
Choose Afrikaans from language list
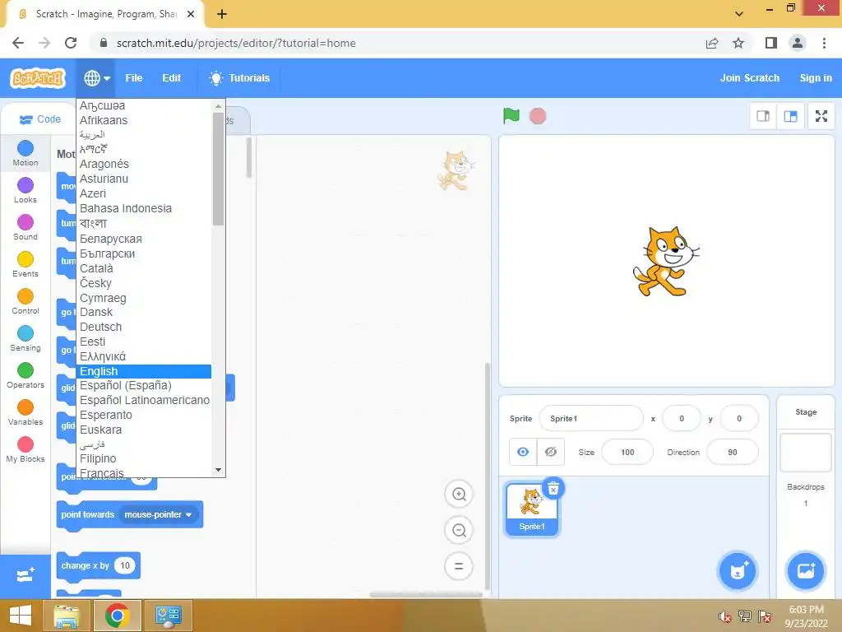click(x=104, y=120)
